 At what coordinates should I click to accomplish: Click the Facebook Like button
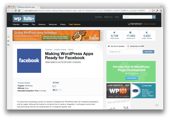(56, 90)
